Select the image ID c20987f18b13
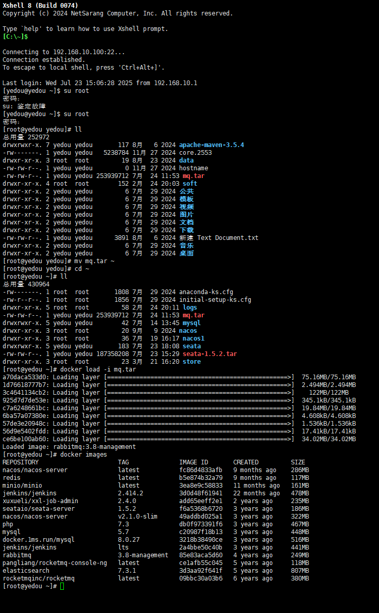Viewport: 379px width, 613px height. [x=201, y=532]
